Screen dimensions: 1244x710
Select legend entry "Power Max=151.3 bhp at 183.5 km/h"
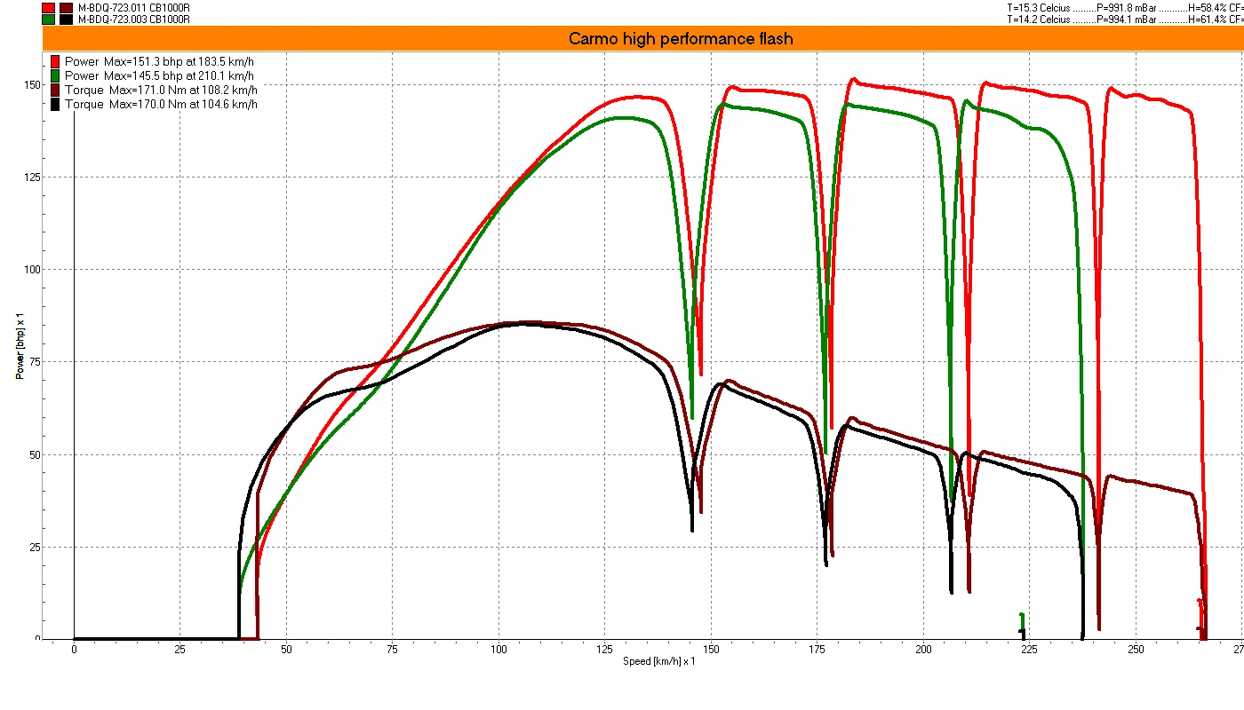click(161, 61)
